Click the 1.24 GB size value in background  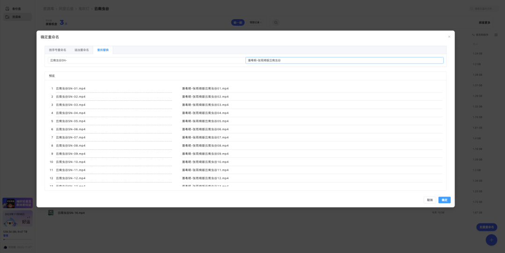point(477,54)
